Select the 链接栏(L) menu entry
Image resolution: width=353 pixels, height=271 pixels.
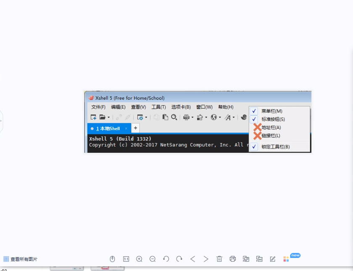[x=279, y=135]
